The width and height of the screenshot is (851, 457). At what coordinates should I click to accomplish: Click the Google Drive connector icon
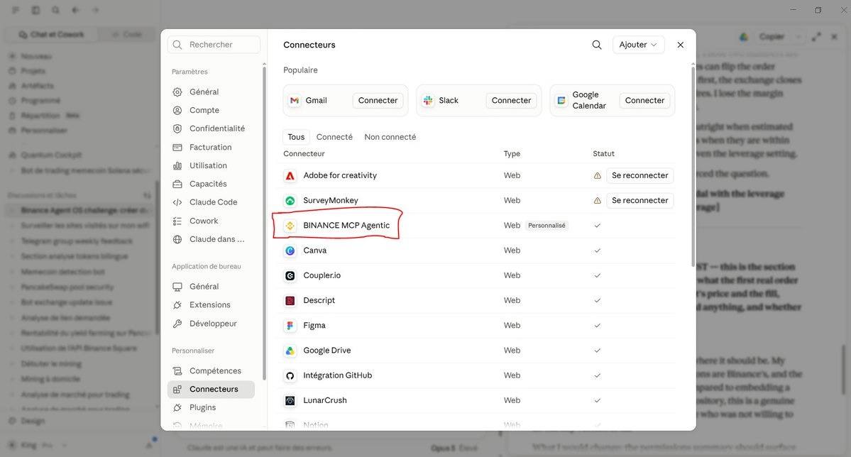pyautogui.click(x=290, y=351)
